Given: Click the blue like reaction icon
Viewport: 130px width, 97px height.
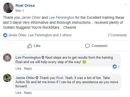Looking at the screenshot, I should tap(5, 35).
